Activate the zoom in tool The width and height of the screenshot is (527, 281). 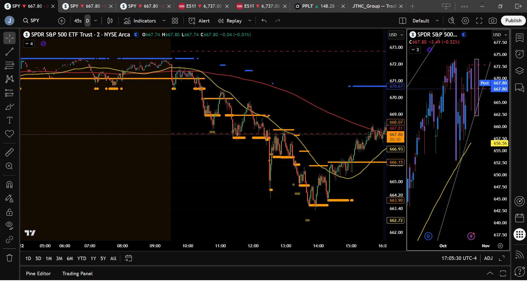9,166
